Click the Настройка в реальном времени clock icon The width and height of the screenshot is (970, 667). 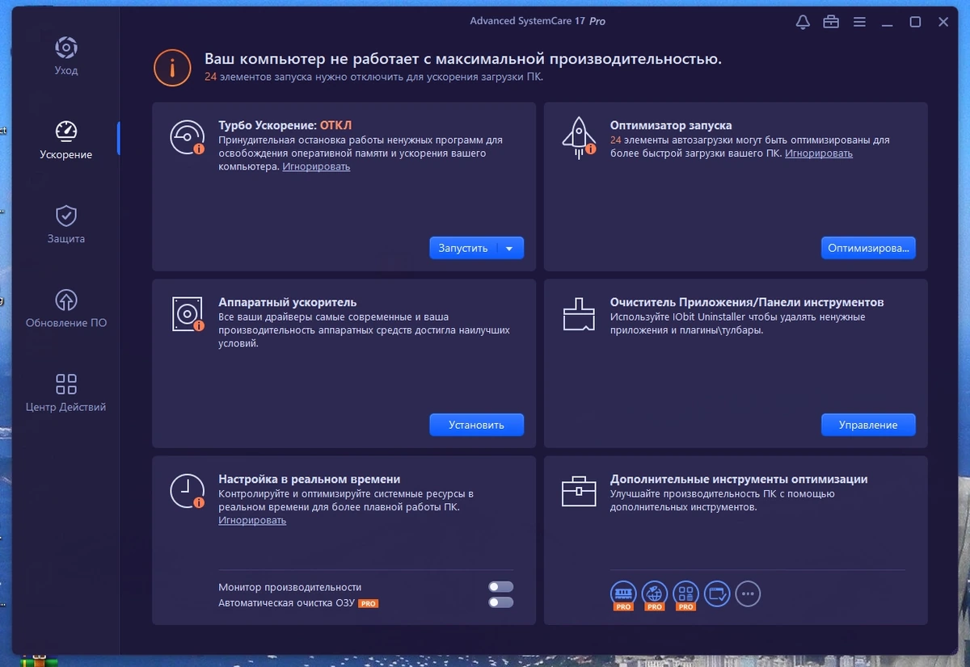[x=188, y=491]
